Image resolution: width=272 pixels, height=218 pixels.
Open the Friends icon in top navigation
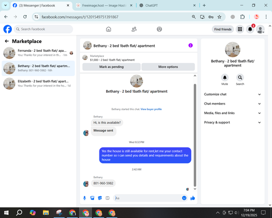(134, 29)
